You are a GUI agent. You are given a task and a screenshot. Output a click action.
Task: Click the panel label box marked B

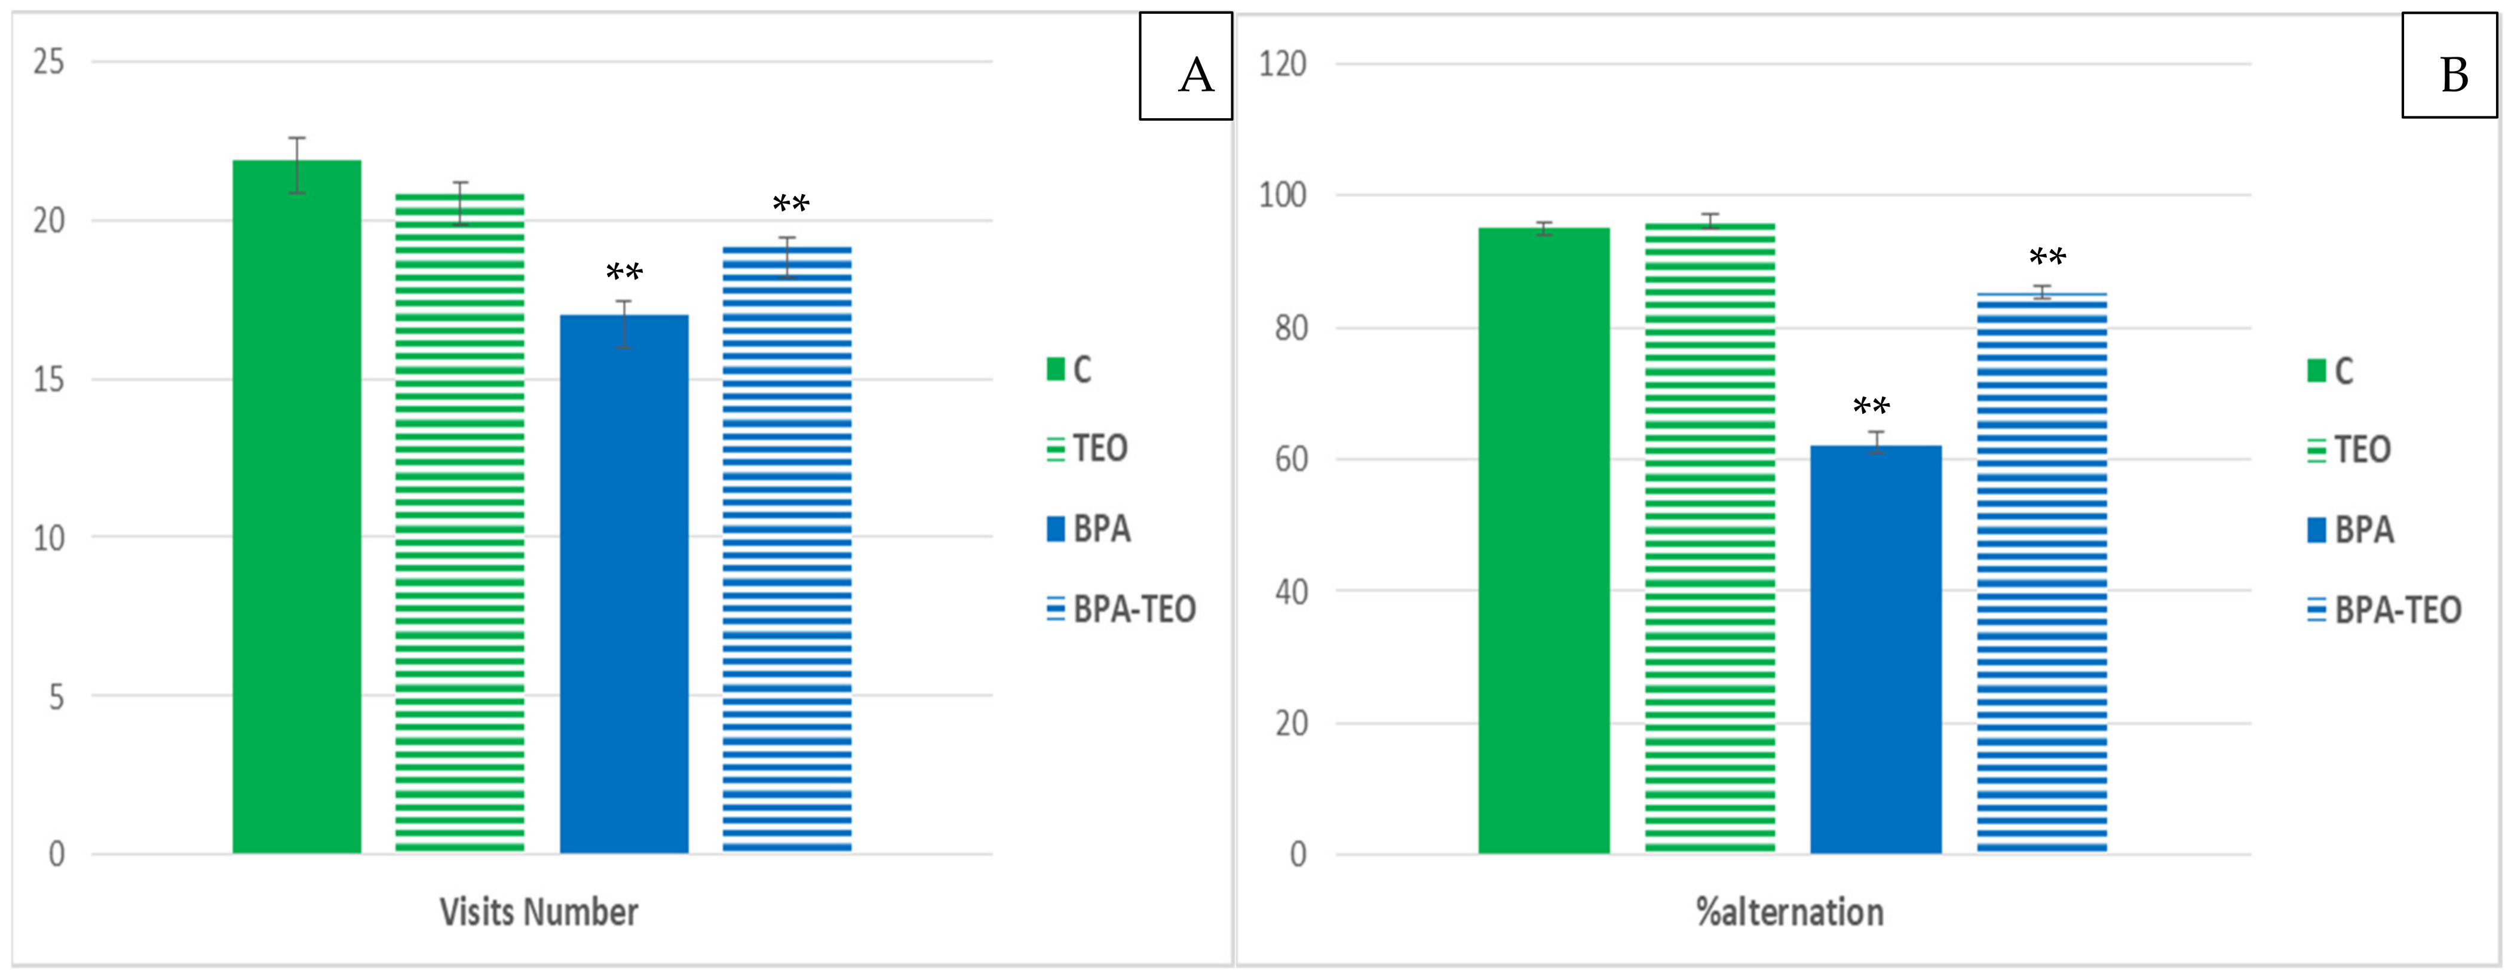click(2449, 65)
